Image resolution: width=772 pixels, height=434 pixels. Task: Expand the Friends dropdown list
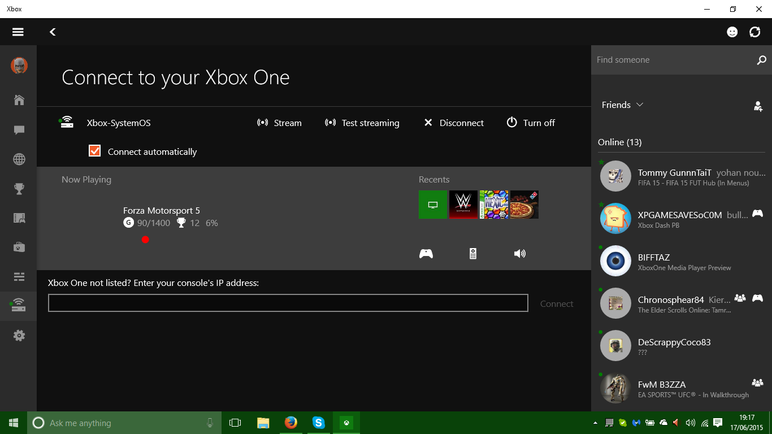(623, 105)
